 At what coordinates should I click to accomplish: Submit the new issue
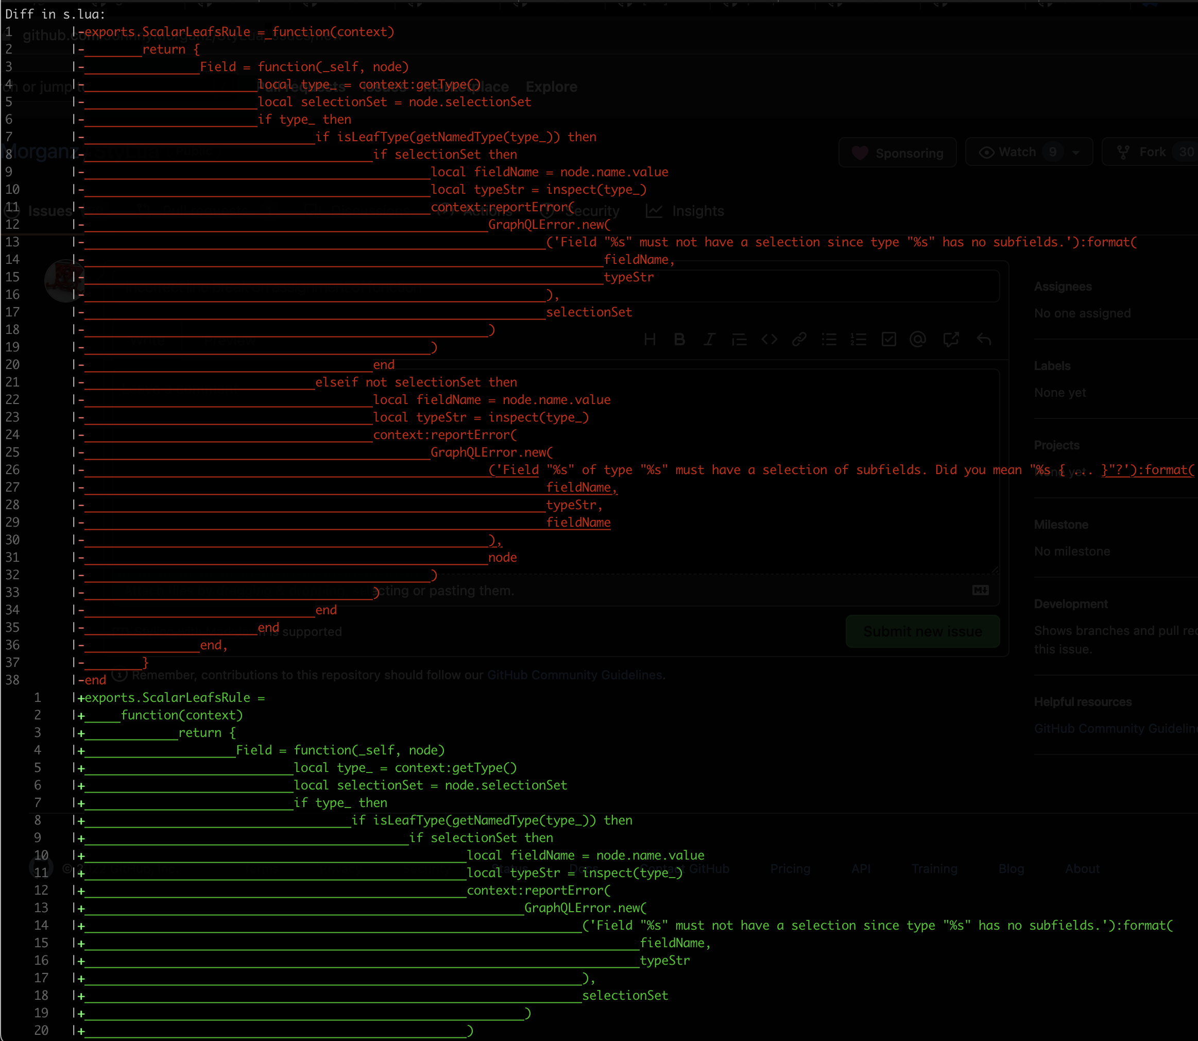pos(922,631)
